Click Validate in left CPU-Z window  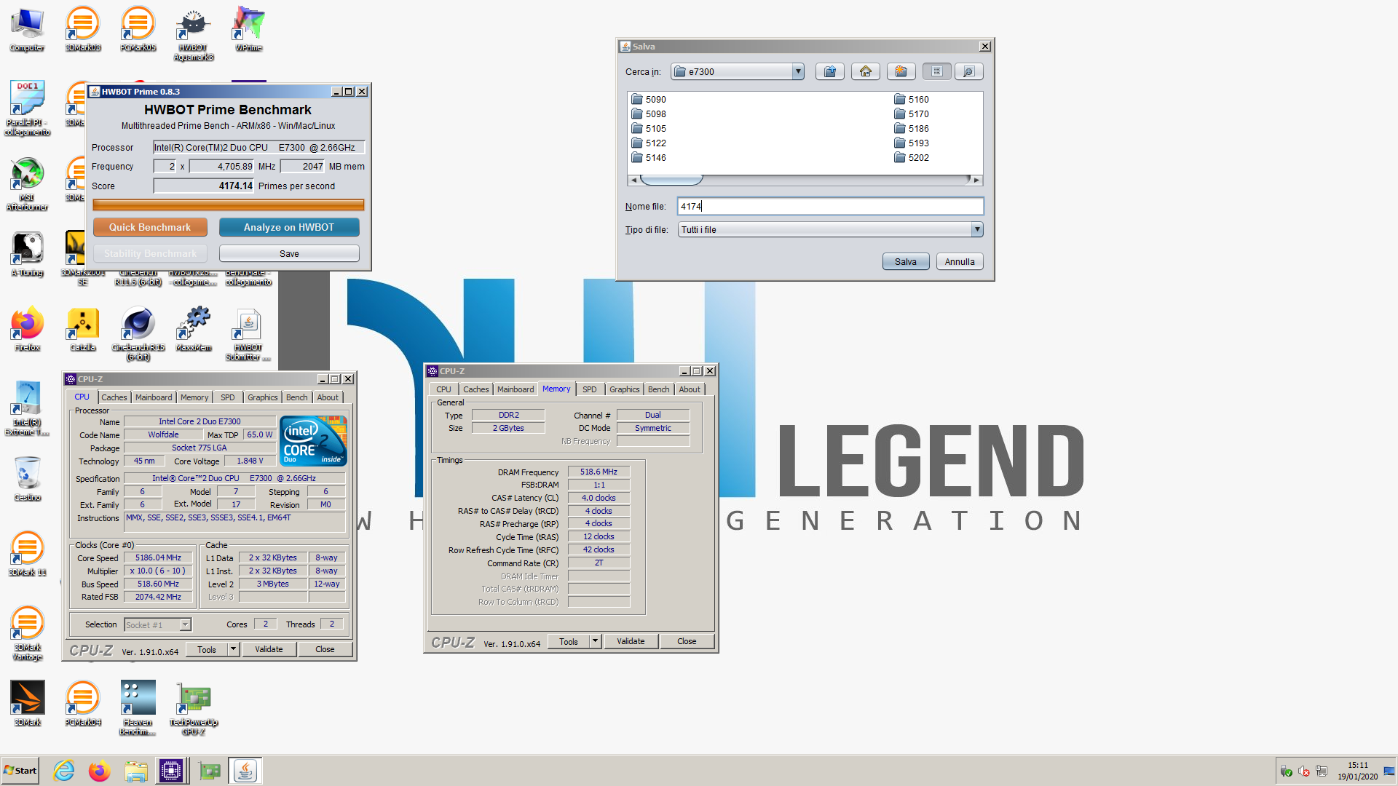(269, 649)
